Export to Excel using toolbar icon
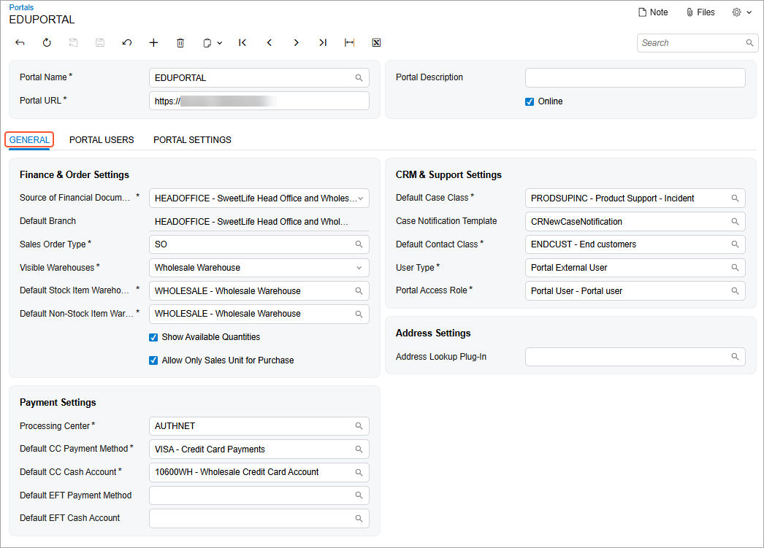The image size is (764, 548). click(376, 43)
